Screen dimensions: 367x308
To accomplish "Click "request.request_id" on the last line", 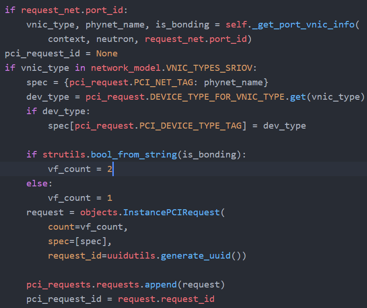I will (166, 299).
